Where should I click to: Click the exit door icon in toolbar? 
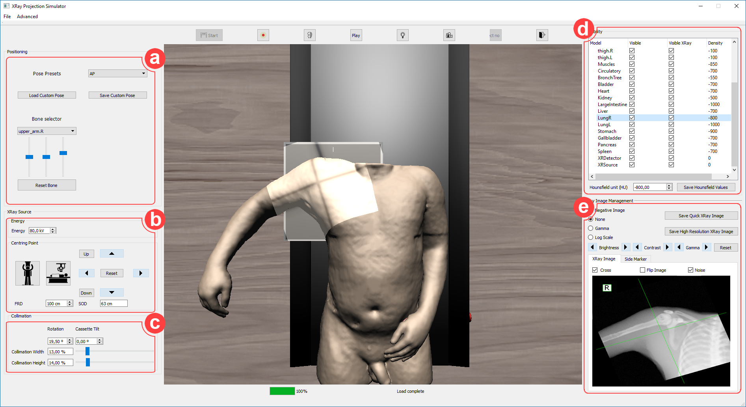542,35
